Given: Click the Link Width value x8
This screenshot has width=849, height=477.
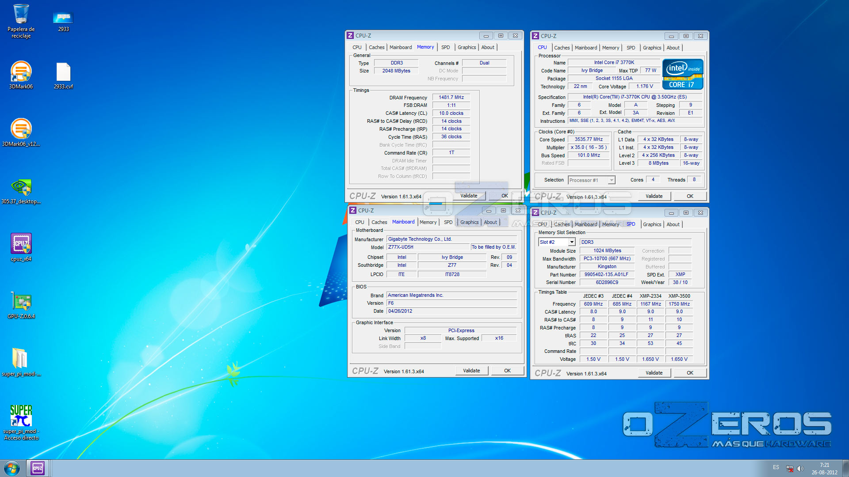Looking at the screenshot, I should pyautogui.click(x=423, y=338).
